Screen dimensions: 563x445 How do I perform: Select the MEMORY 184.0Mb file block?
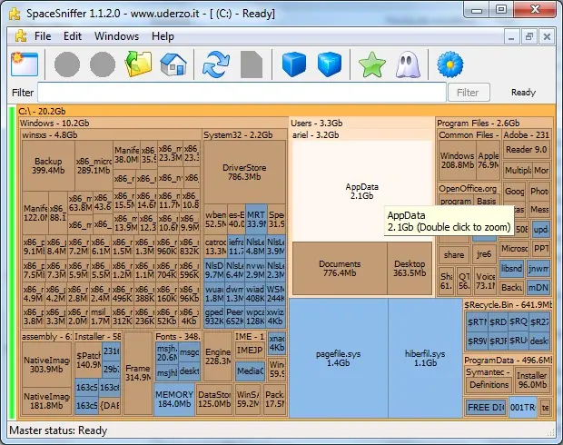[x=174, y=399]
